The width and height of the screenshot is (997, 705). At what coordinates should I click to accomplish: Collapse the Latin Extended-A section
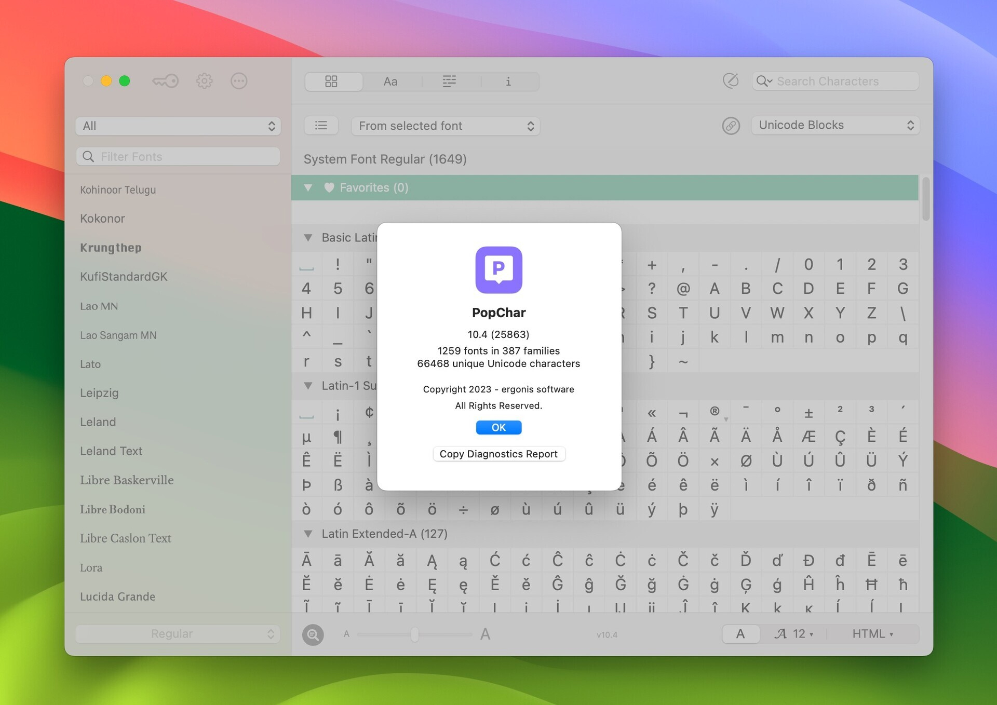coord(308,534)
